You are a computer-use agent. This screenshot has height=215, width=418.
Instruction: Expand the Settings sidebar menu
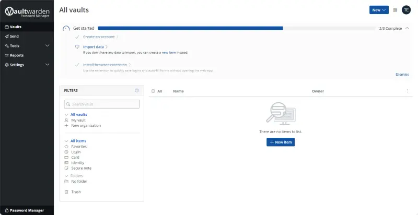pos(47,65)
